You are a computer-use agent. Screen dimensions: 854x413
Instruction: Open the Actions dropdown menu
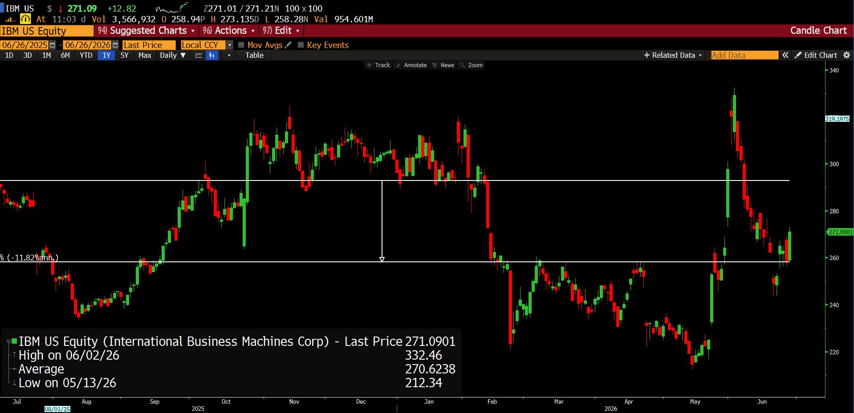[229, 31]
